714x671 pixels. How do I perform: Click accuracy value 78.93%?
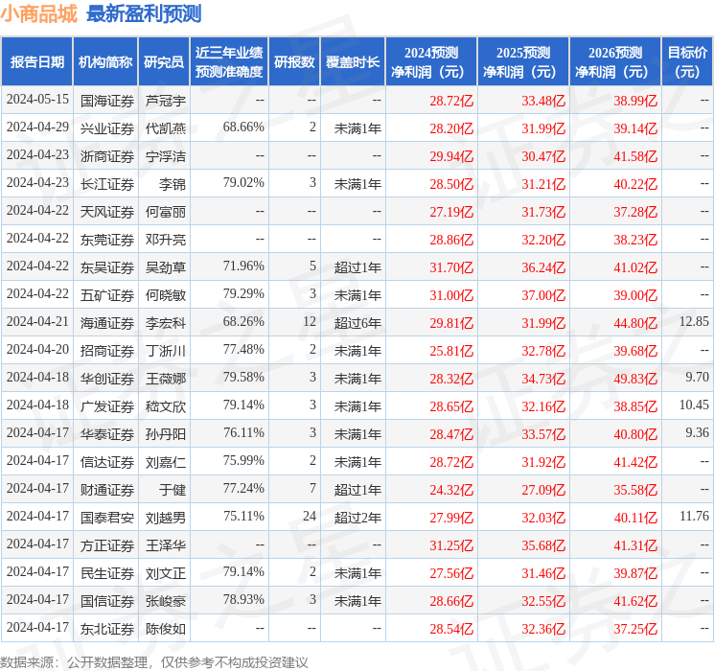(243, 599)
